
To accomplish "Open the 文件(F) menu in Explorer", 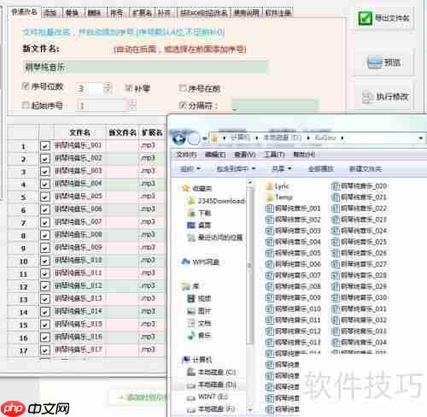I will [186, 155].
